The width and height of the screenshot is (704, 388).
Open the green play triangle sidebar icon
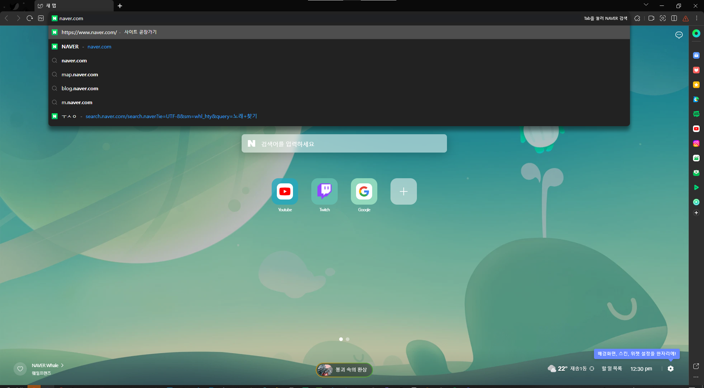tap(696, 187)
